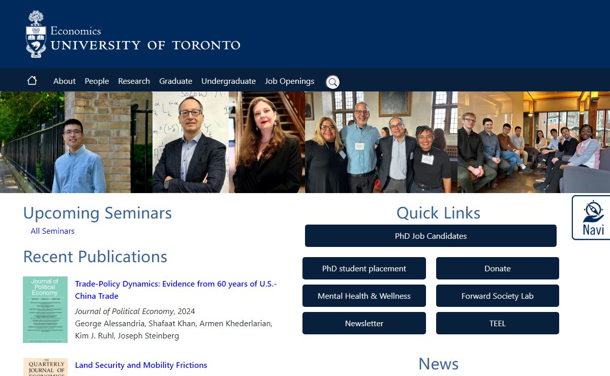Open the Graduate menu
The image size is (610, 376).
click(x=175, y=81)
